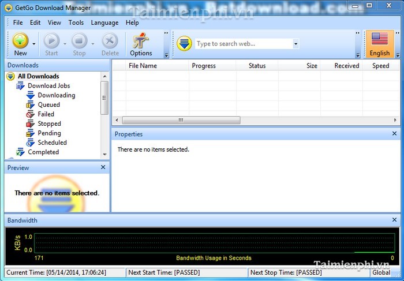The image size is (404, 281).
Task: Click the All Downloads tree icon
Action: coord(10,76)
